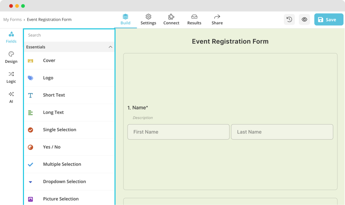Save the form
This screenshot has height=205, width=345.
tap(328, 20)
